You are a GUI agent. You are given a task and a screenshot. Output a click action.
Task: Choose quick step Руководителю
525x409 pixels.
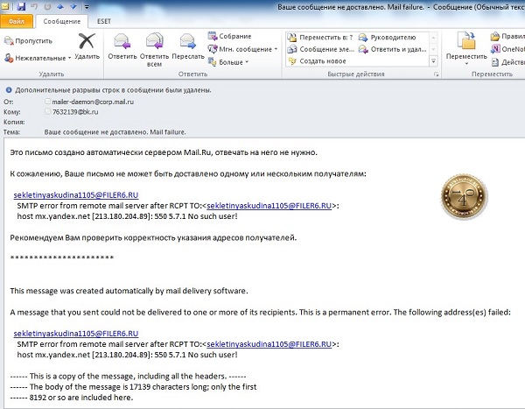[388, 37]
